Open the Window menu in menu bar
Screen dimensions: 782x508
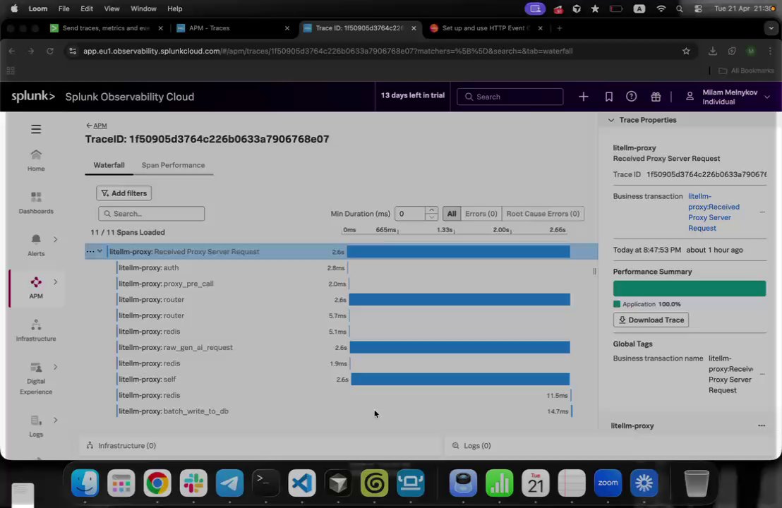pos(143,8)
